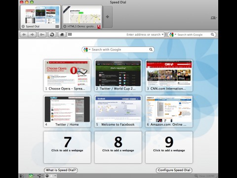237x178 pixels.
Task: Go to the home page
Action: [62, 35]
